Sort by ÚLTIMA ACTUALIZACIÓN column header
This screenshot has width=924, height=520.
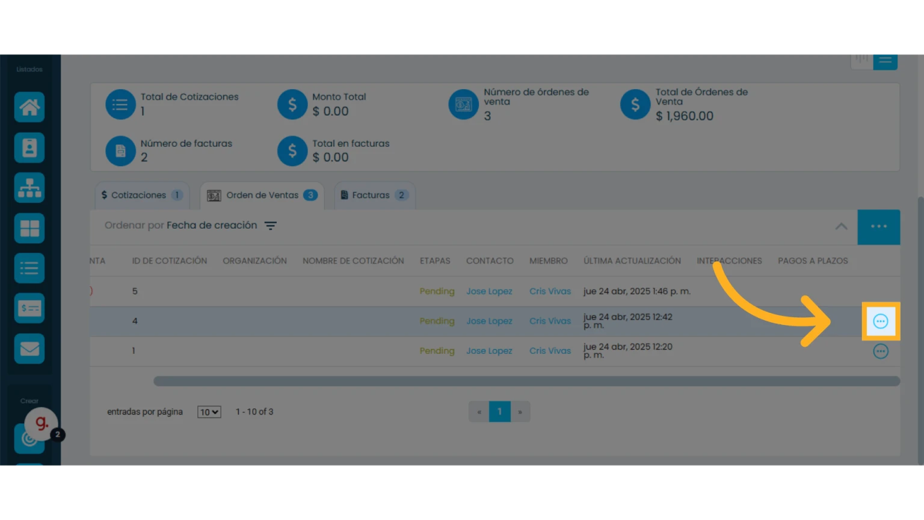pos(632,261)
